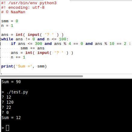132x132 pixels.
Task: Place cursor in 'smm = 0' line
Action: (x=10, y=21)
